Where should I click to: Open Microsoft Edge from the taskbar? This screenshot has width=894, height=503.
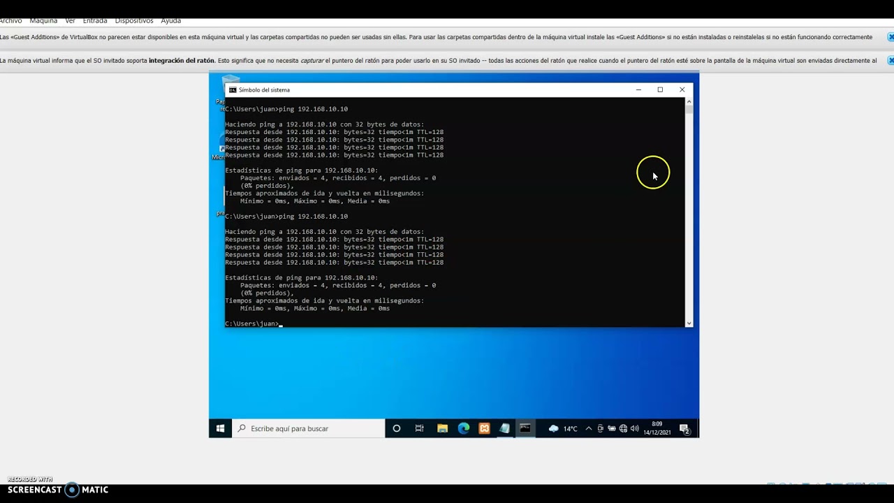(463, 428)
